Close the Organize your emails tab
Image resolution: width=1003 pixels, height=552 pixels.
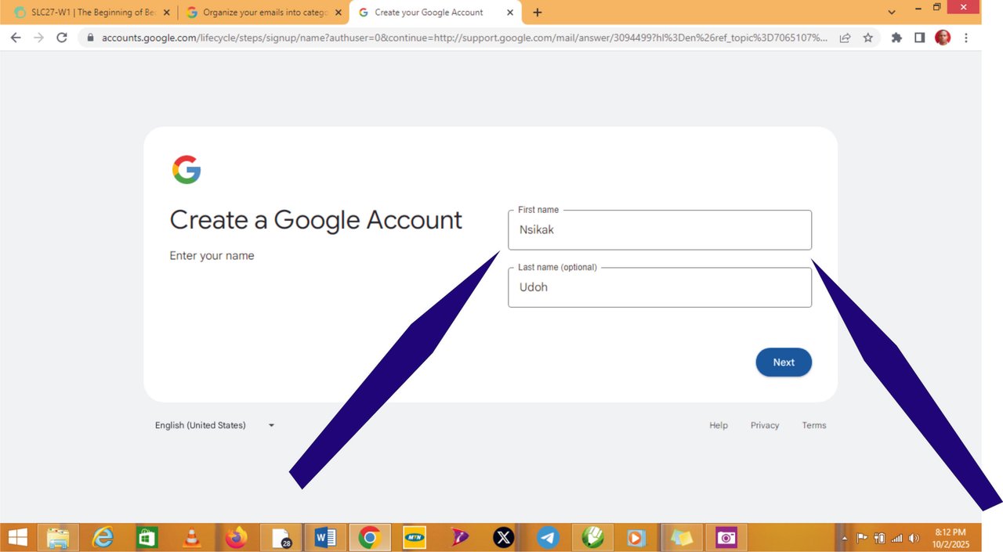(x=339, y=13)
